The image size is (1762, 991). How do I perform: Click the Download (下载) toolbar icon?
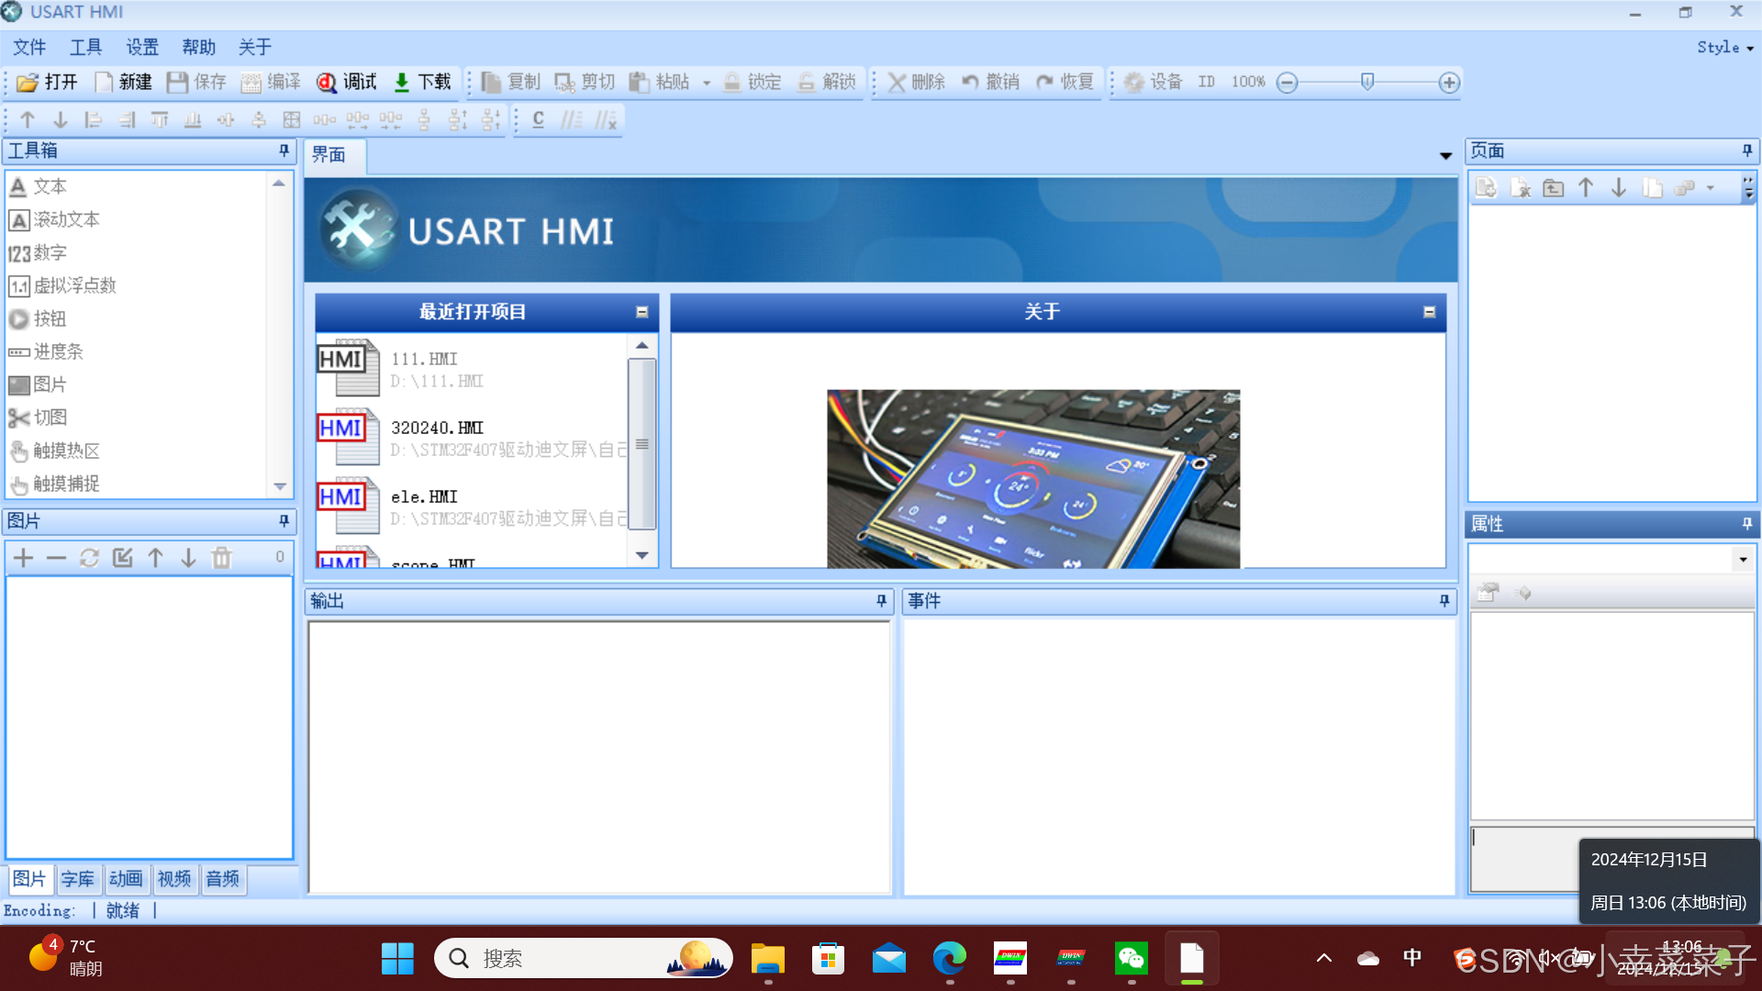[402, 83]
